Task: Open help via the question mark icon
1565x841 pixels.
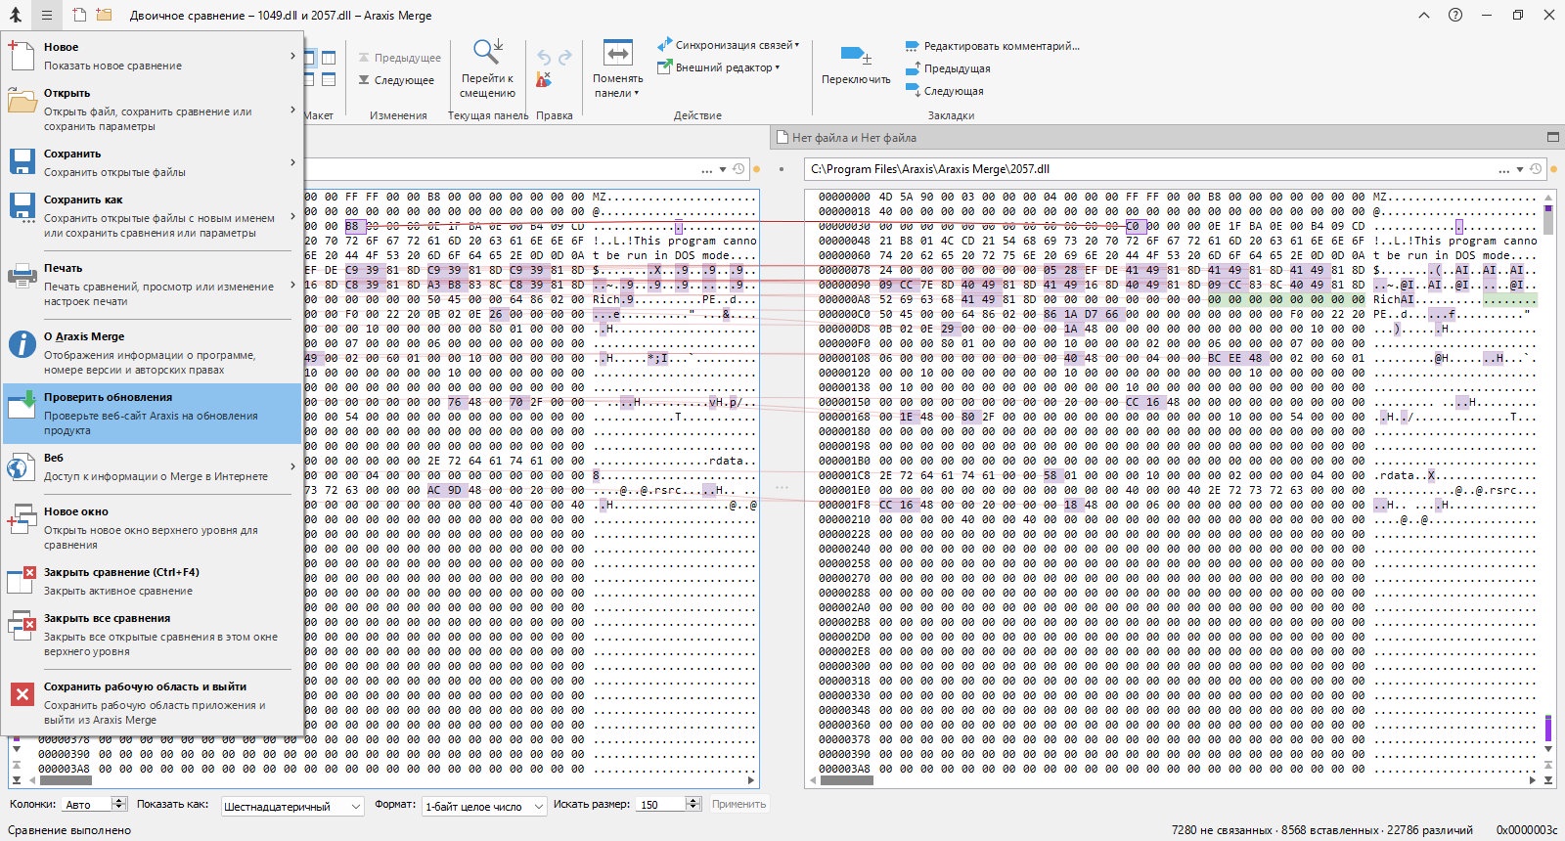Action: pyautogui.click(x=1455, y=15)
